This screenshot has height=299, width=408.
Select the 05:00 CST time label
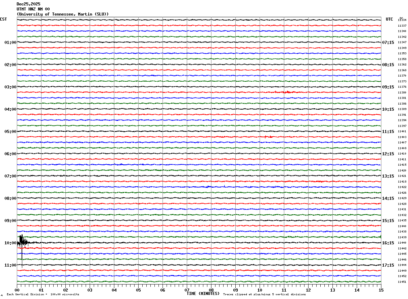point(10,132)
